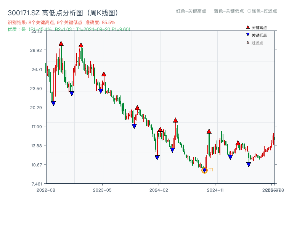Screen dimensions: 305x229
Task: Select the red triangle marker near the 2024-02 peak
Action: tap(160, 130)
